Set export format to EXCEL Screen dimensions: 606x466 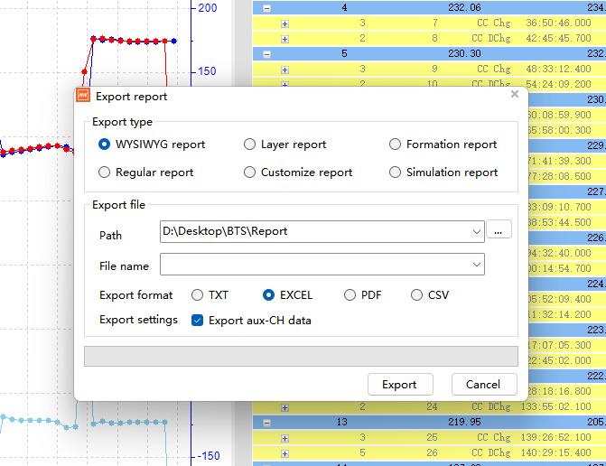point(268,294)
